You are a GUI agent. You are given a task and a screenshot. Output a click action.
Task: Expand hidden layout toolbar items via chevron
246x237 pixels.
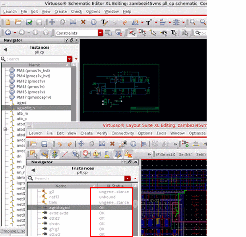point(175,144)
